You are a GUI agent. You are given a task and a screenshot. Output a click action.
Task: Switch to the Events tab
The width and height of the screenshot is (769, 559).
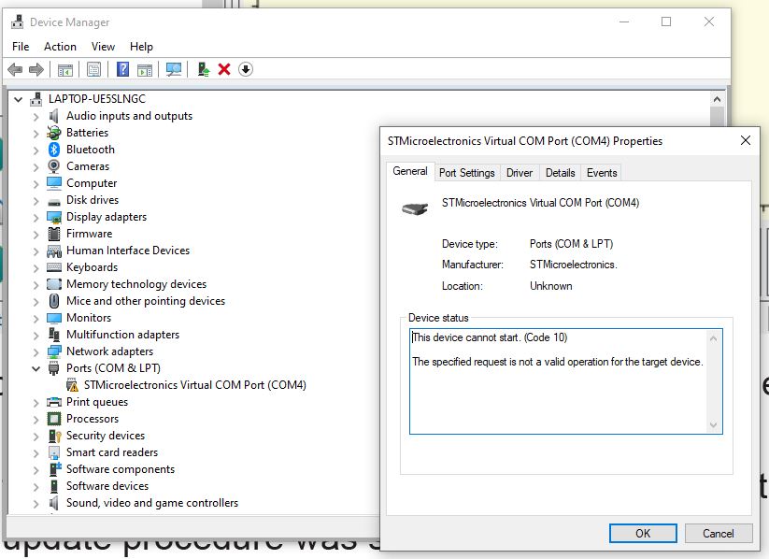point(602,173)
